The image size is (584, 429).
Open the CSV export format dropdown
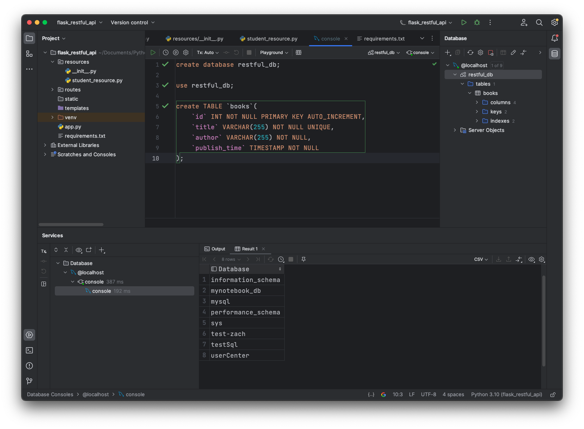(481, 259)
